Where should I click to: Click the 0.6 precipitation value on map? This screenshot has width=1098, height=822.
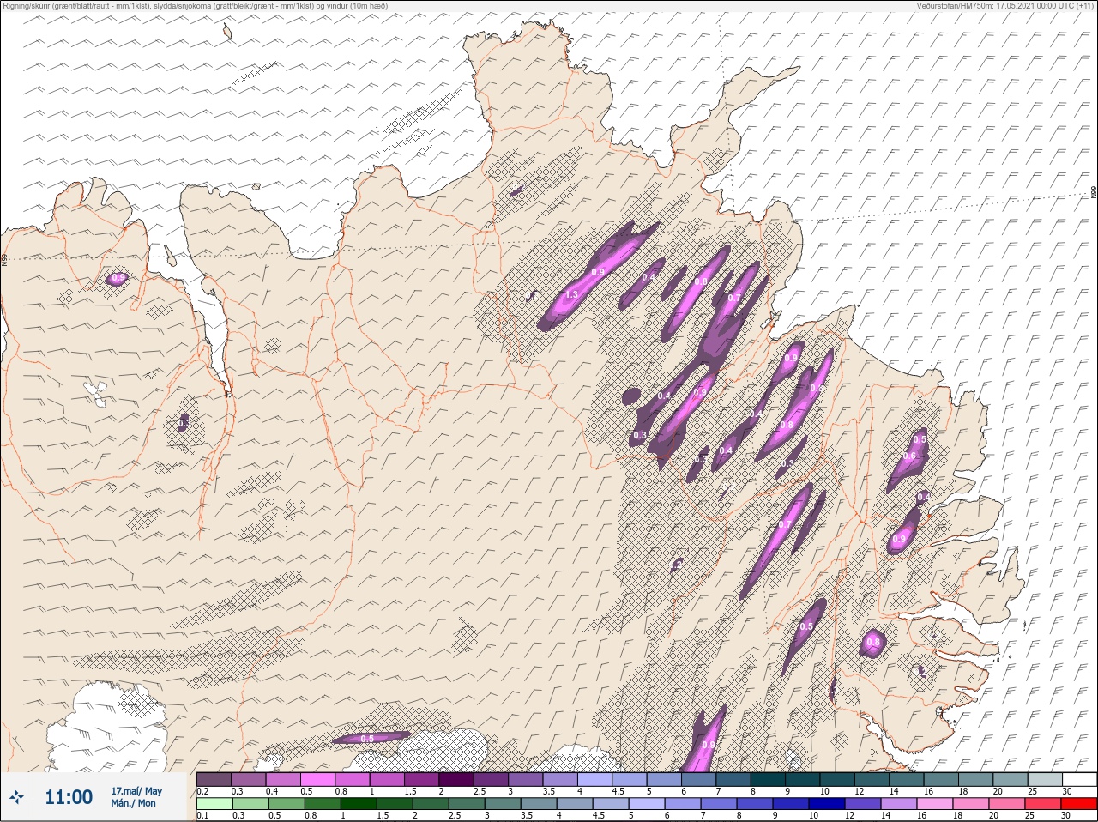[x=909, y=456]
